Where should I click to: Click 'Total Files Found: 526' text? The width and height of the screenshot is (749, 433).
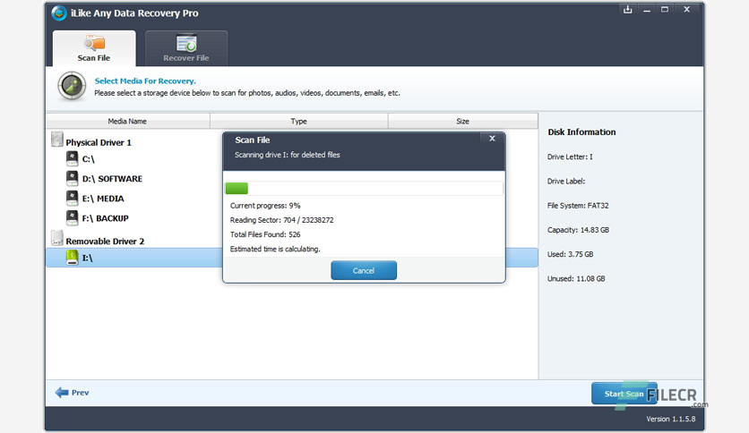tap(265, 234)
